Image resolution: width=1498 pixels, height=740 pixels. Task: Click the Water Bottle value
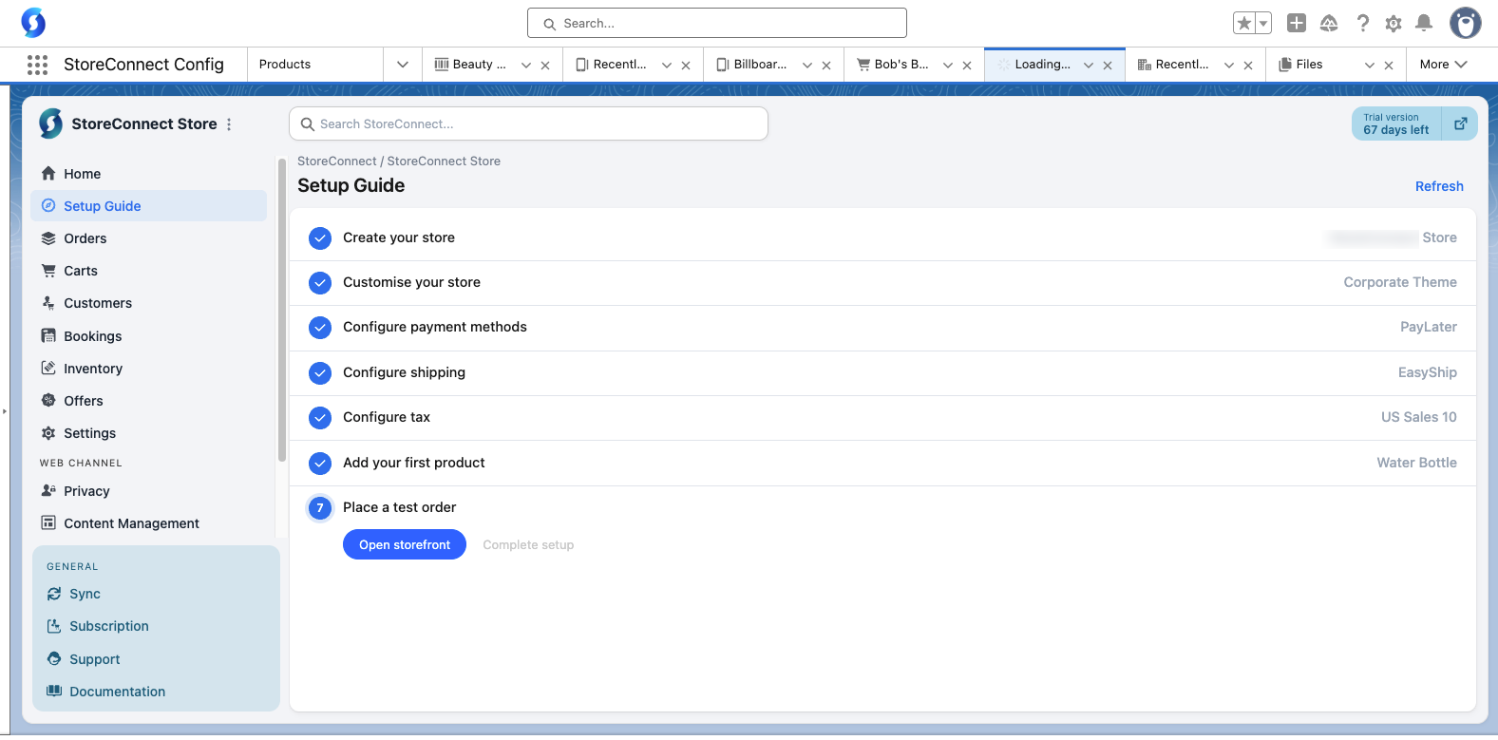tap(1417, 463)
